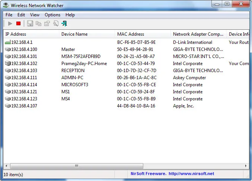252x181 pixels.
Task: Select the MICROSOFT3 device name
Action: tap(75, 85)
